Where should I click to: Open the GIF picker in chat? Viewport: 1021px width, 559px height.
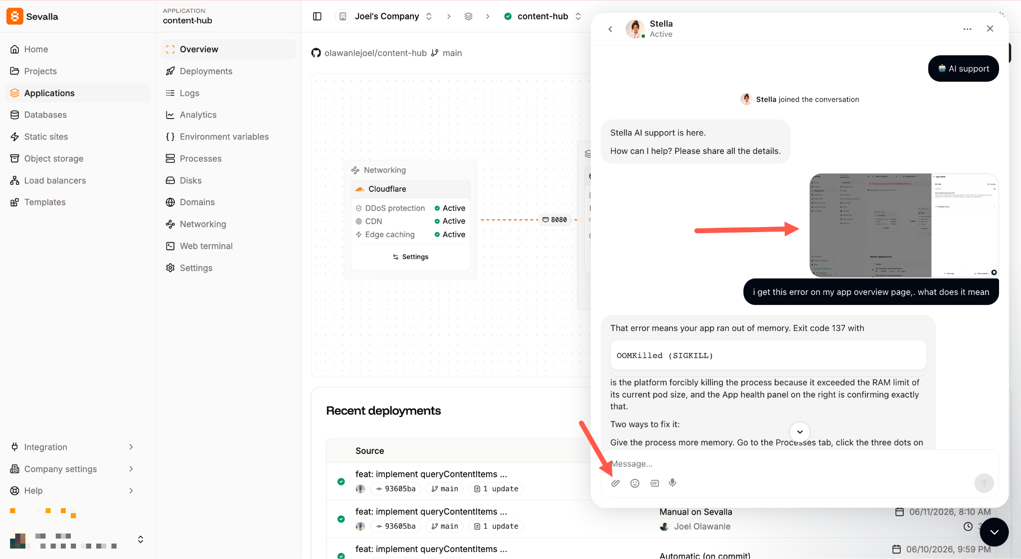654,483
